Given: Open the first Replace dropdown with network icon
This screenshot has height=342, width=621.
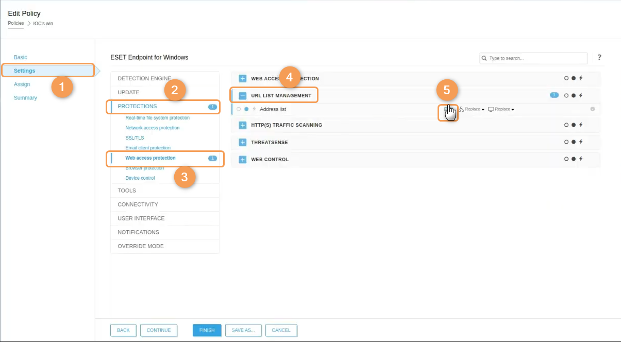Looking at the screenshot, I should point(472,109).
